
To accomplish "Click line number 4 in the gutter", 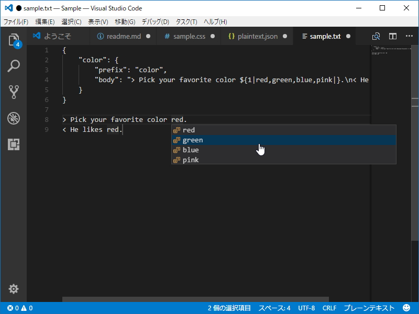I will [47, 80].
